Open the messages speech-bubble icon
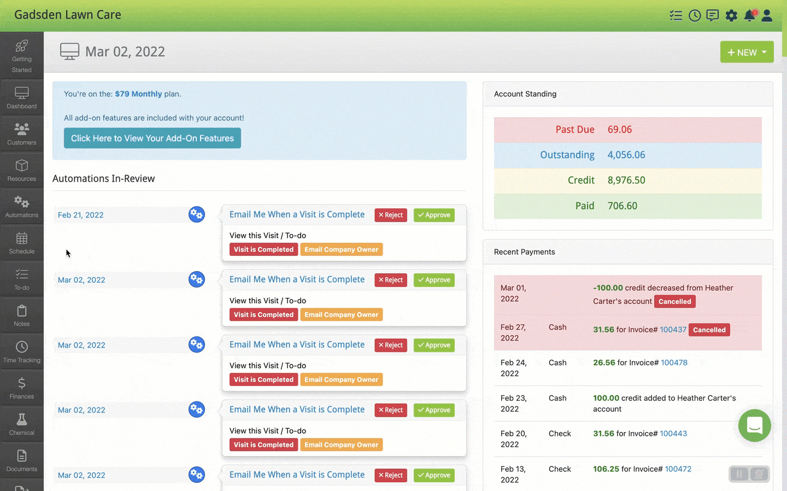Image resolution: width=787 pixels, height=491 pixels. click(713, 15)
